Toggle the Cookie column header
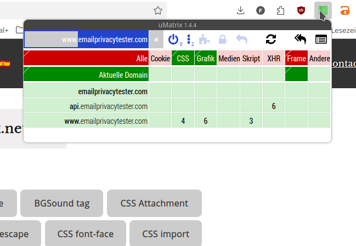The image size is (356, 246). point(160,58)
